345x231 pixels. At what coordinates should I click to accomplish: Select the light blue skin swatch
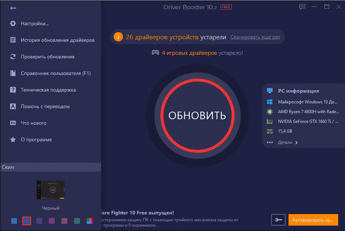tap(14, 221)
